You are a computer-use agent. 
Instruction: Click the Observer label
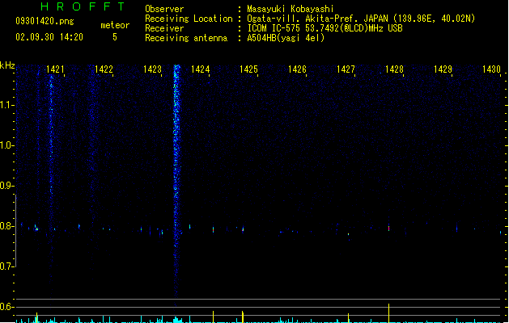click(164, 9)
